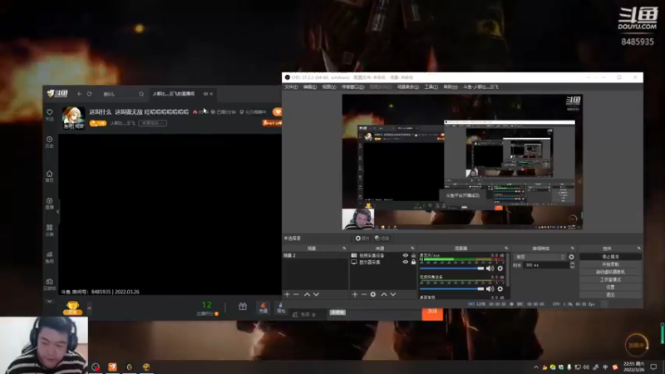Image resolution: width=665 pixels, height=374 pixels.
Task: Open the 文件 menu in OBS
Action: click(x=291, y=87)
